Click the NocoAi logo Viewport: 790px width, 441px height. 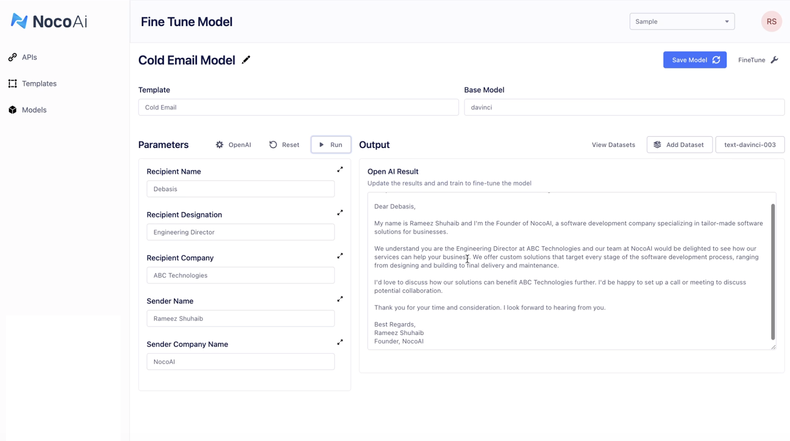coord(49,21)
